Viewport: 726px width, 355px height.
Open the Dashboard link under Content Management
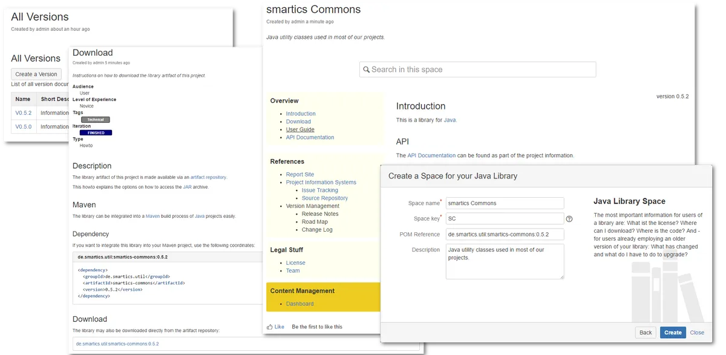300,304
